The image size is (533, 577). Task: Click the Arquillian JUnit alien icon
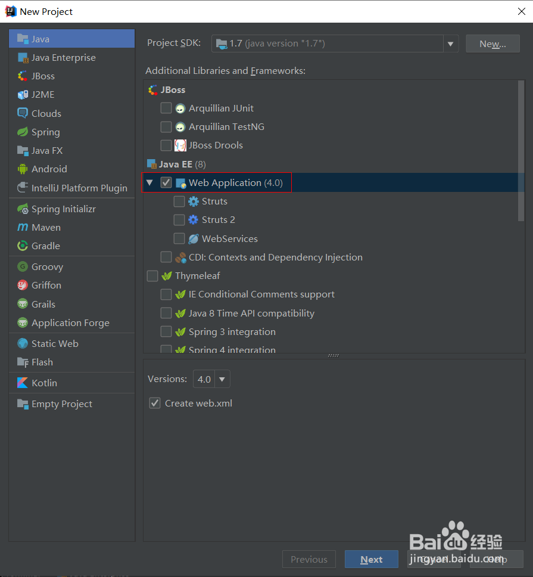pyautogui.click(x=180, y=108)
